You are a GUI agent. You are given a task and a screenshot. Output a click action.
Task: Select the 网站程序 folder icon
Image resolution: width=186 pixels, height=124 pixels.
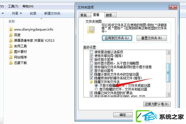point(11,57)
